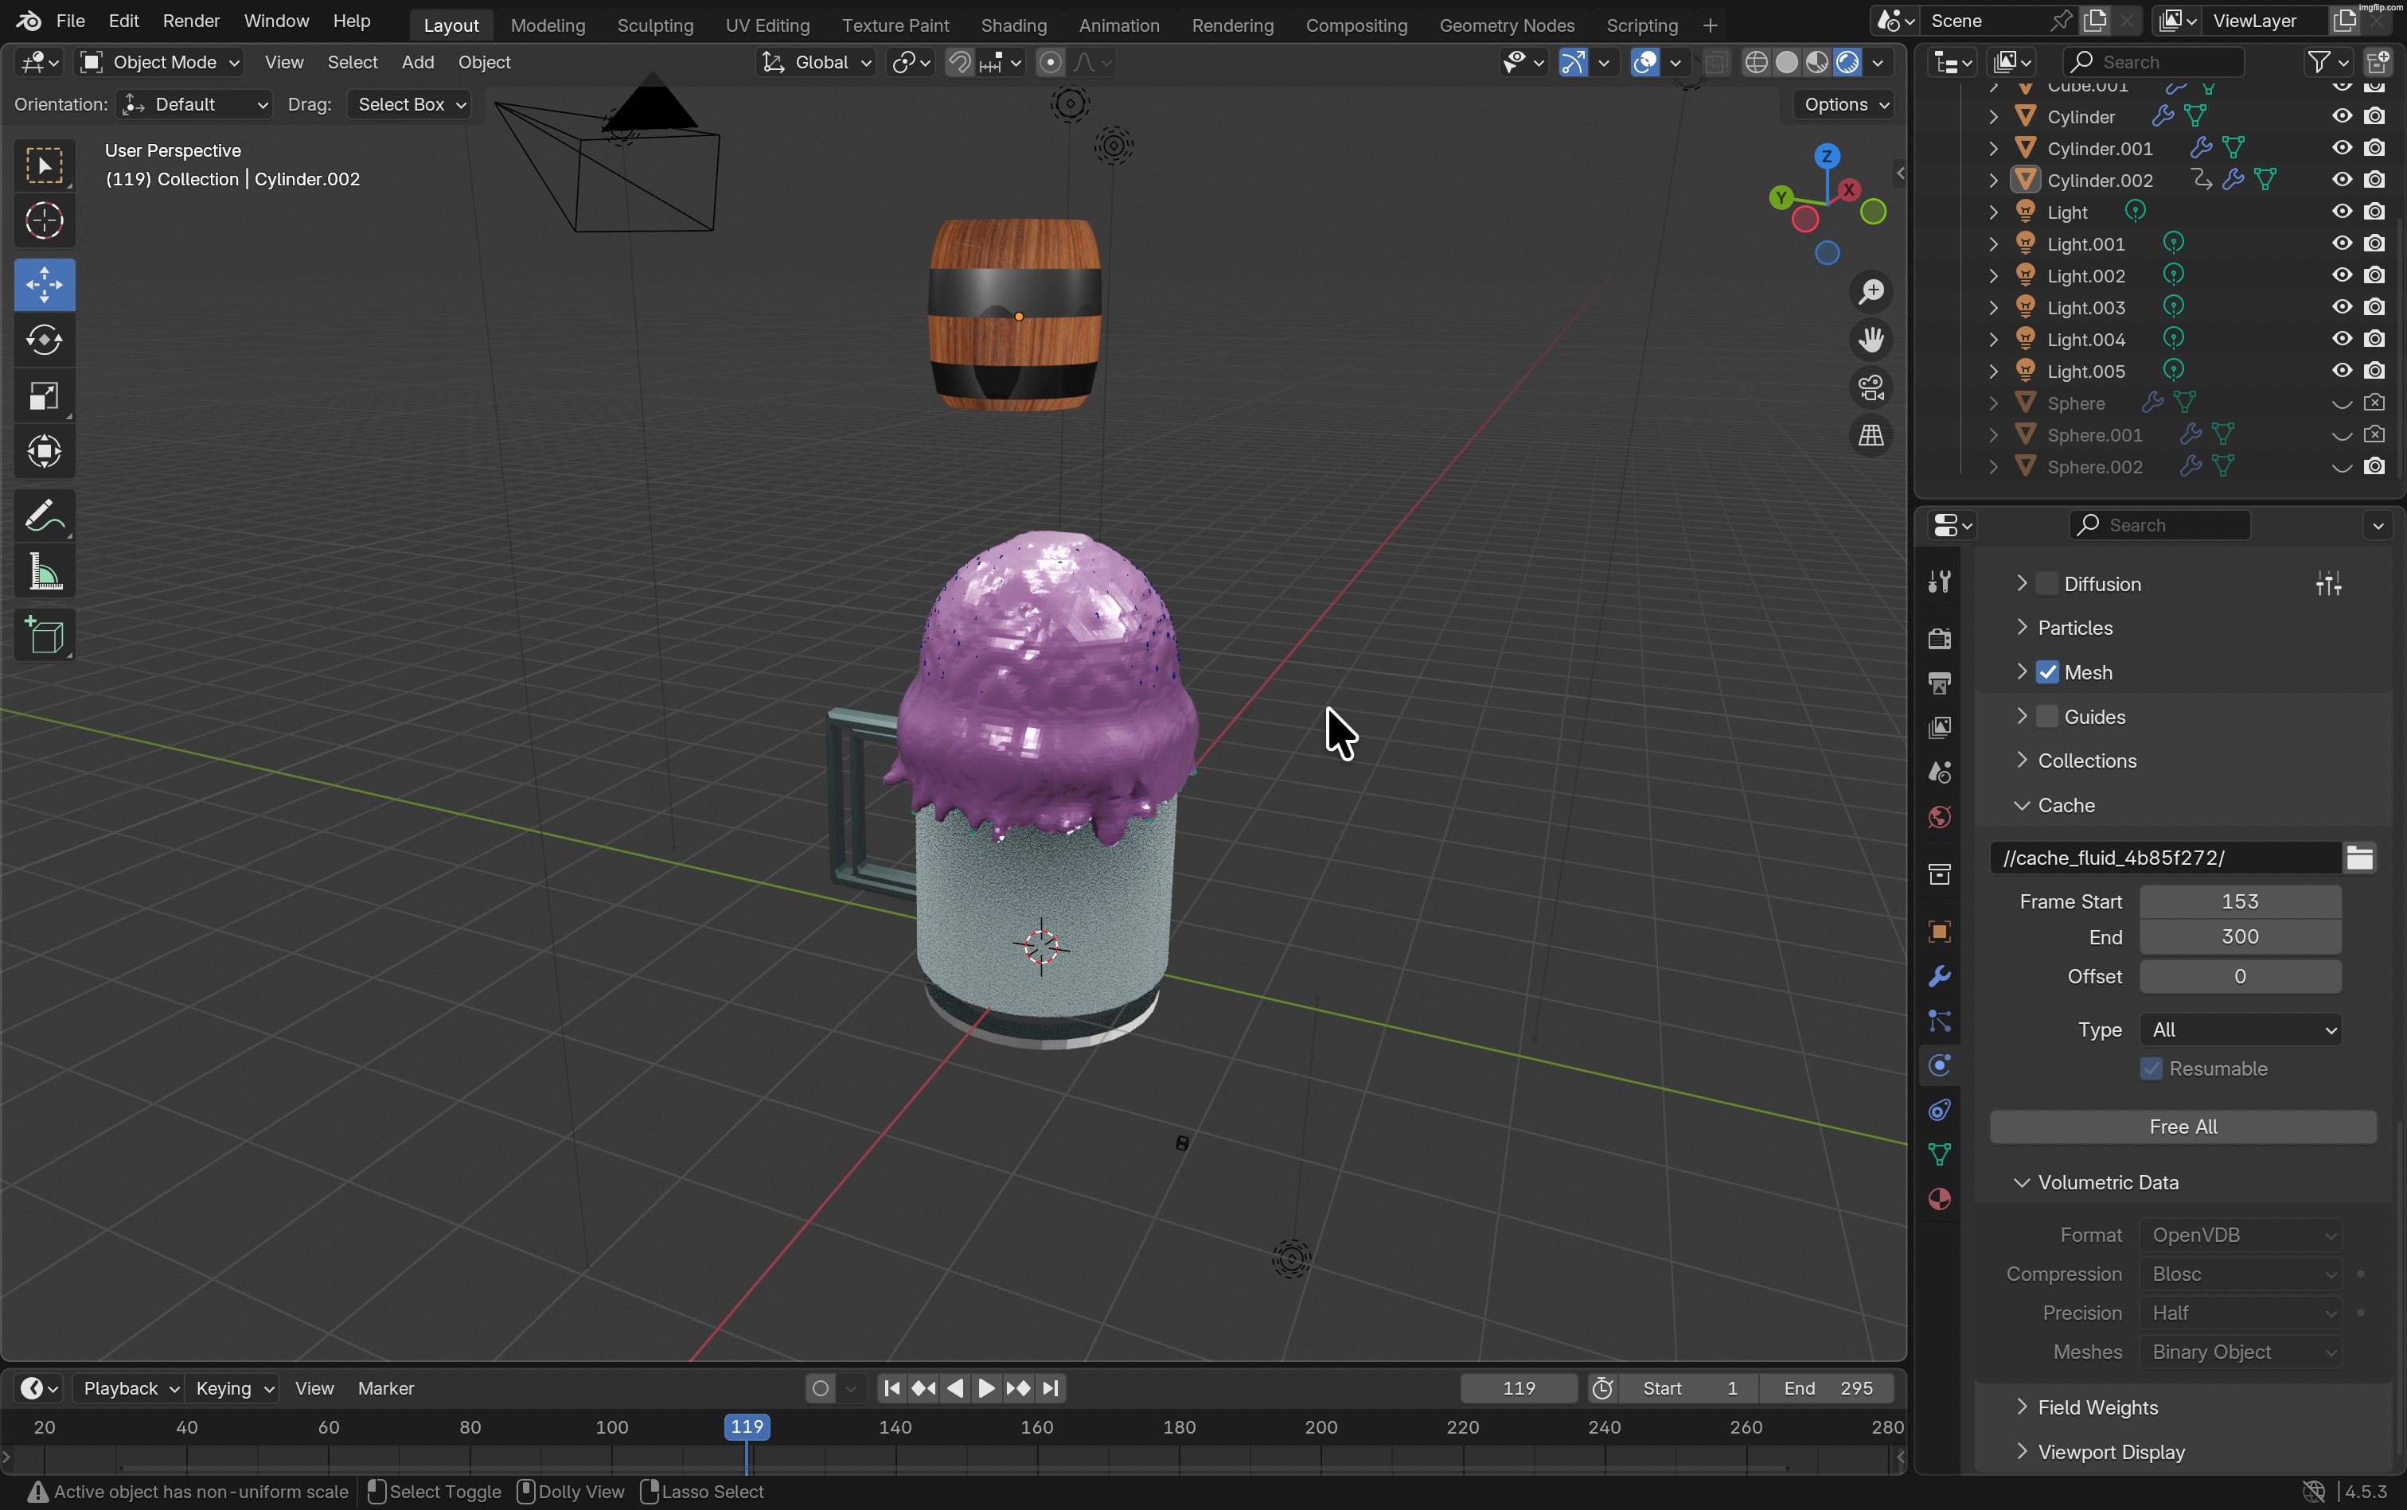Toggle X-ray view in the viewport header
The height and width of the screenshot is (1510, 2407).
coord(1717,62)
